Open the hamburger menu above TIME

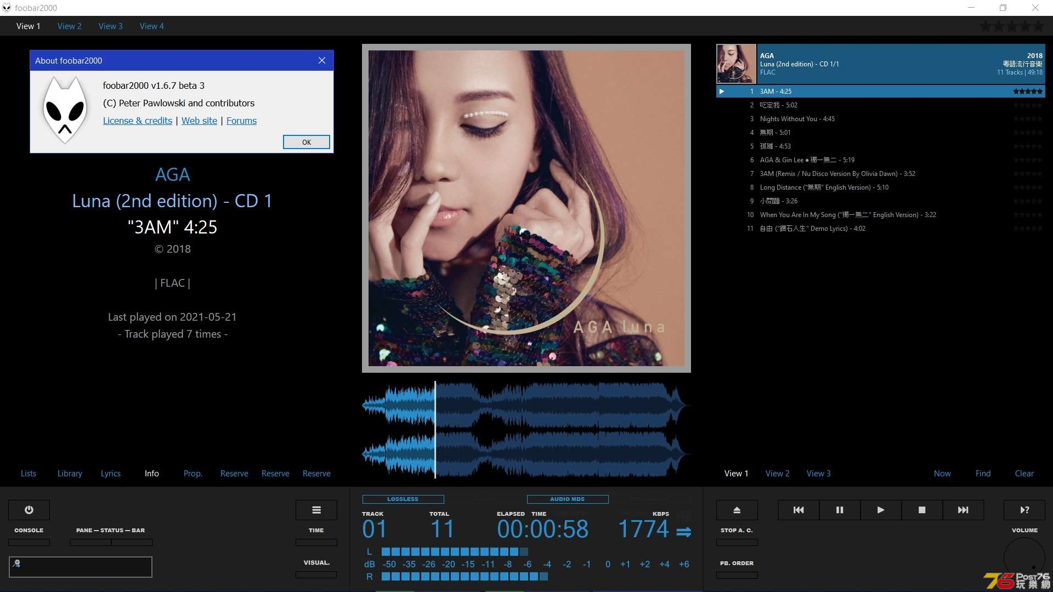(316, 510)
